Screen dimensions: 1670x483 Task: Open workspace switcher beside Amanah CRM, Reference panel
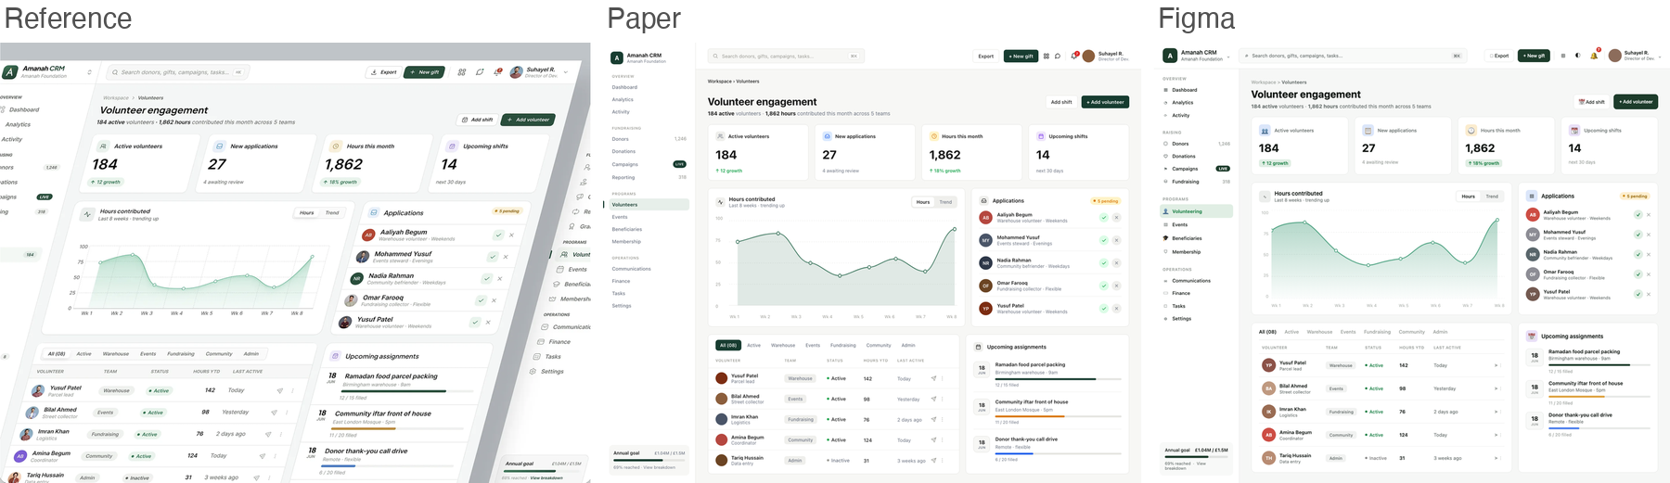click(x=89, y=71)
